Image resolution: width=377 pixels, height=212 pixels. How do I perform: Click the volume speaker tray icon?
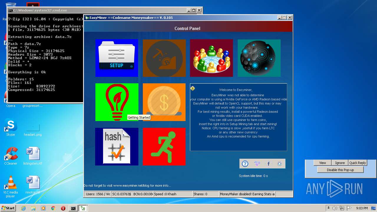335,208
